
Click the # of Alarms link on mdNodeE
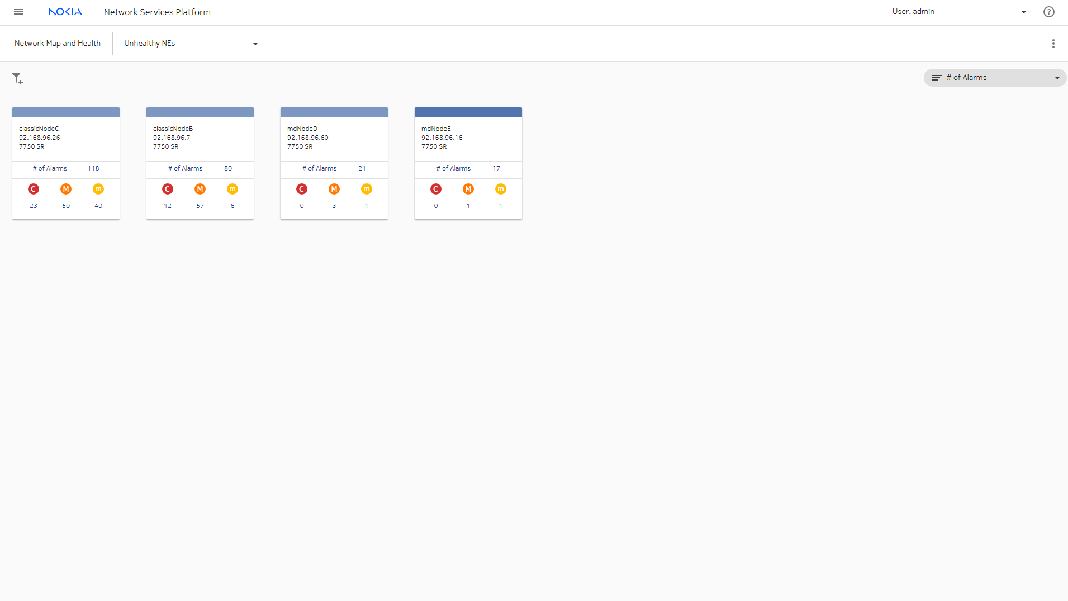pyautogui.click(x=453, y=168)
